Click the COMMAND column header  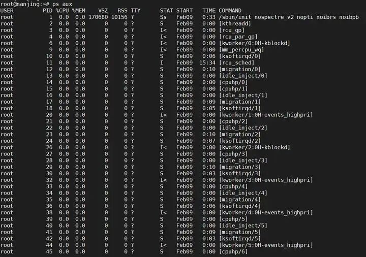point(230,10)
